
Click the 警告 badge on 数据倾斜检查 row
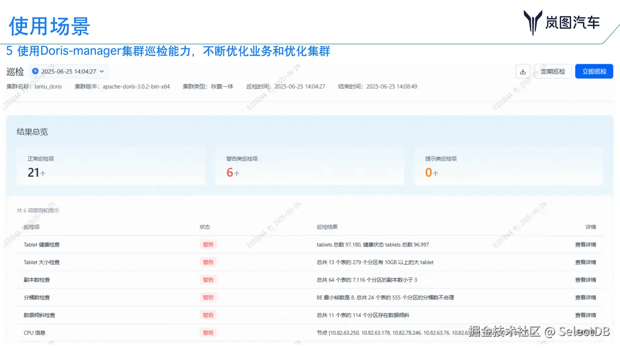point(208,315)
